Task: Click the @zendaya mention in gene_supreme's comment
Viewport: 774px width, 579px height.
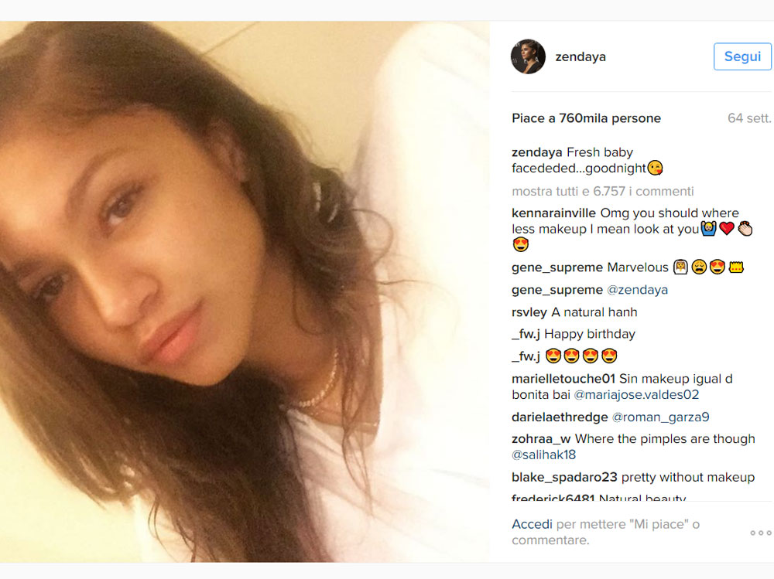Action: point(637,290)
